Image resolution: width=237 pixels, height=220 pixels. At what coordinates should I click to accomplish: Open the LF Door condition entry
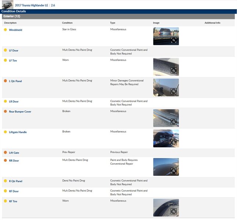14,51
